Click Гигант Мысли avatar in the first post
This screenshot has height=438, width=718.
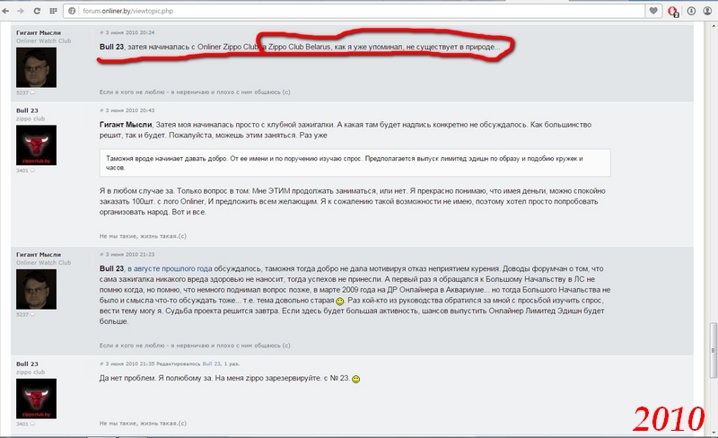pos(36,67)
